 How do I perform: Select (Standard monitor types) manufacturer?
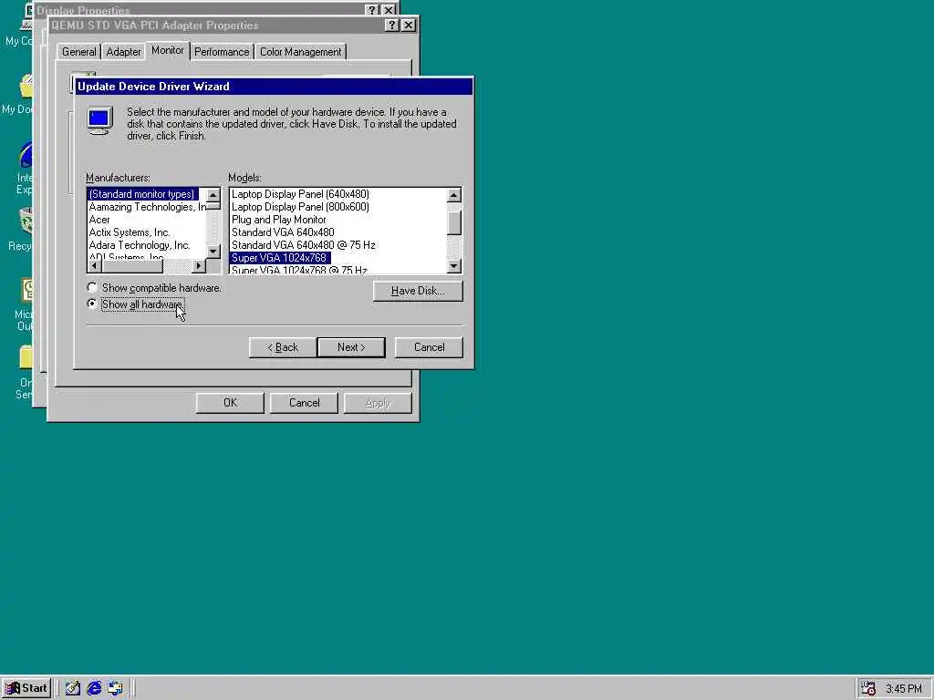(x=141, y=194)
